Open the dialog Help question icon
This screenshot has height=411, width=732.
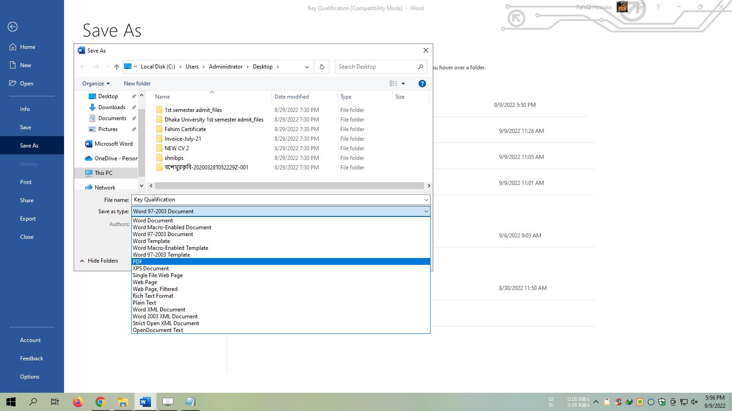(422, 84)
